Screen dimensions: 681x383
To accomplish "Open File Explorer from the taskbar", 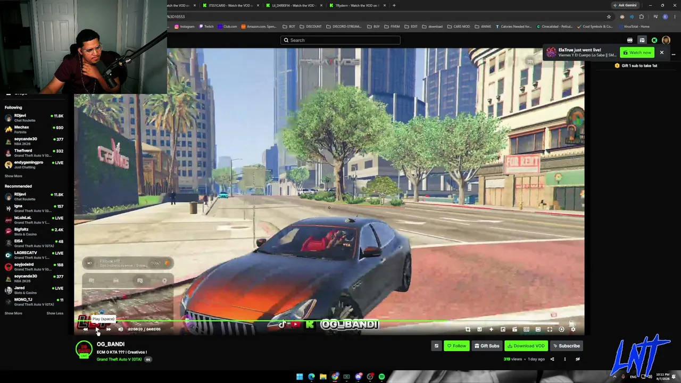I will (x=323, y=377).
